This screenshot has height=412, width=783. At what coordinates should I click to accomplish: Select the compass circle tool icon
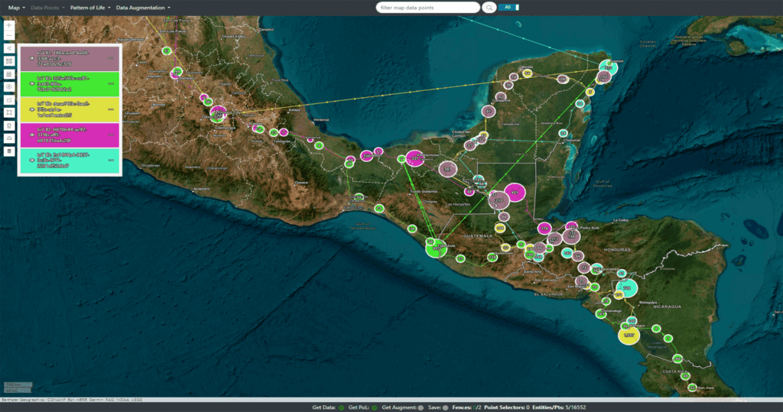(x=9, y=87)
